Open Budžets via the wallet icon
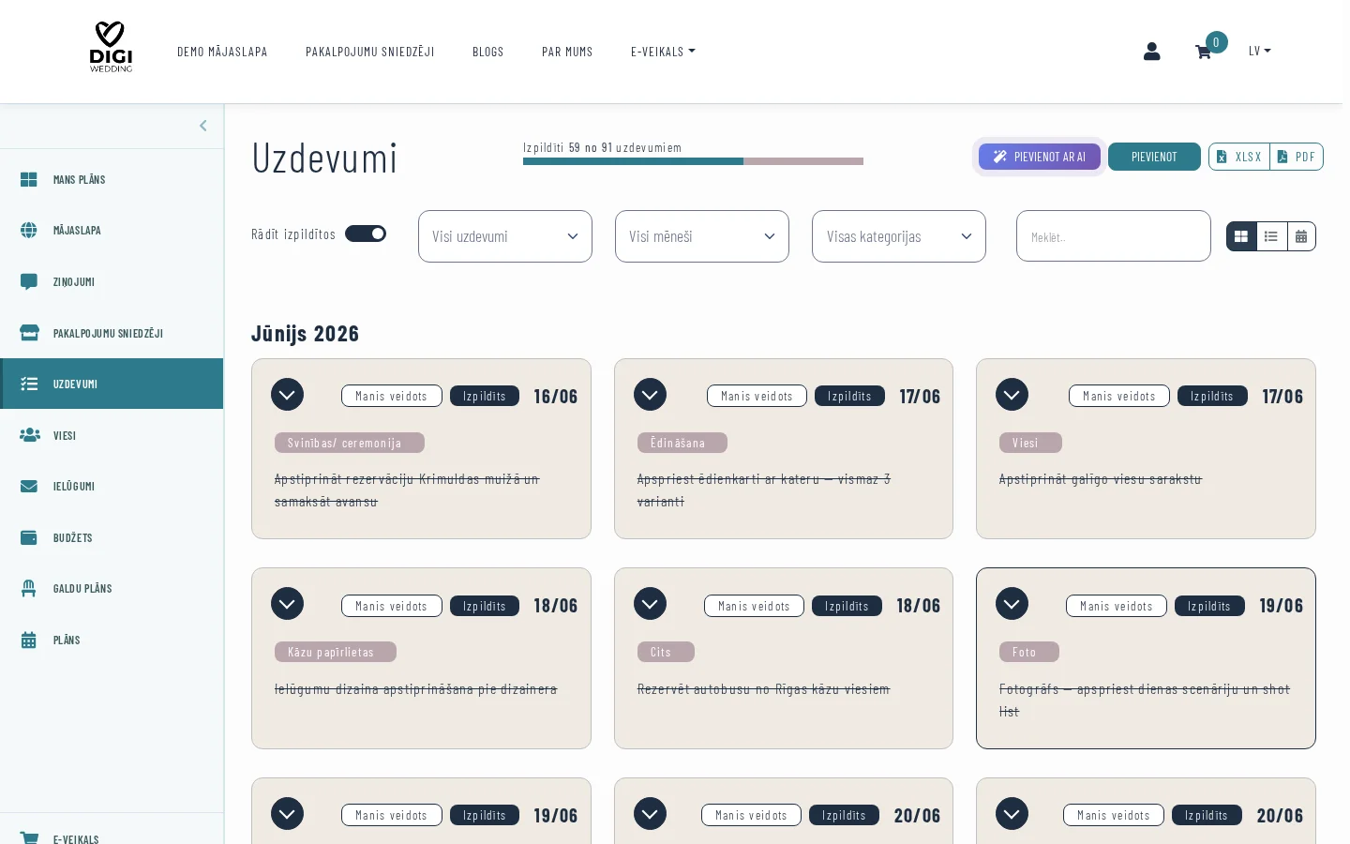Screen dimensions: 1350x844 (x=30, y=537)
